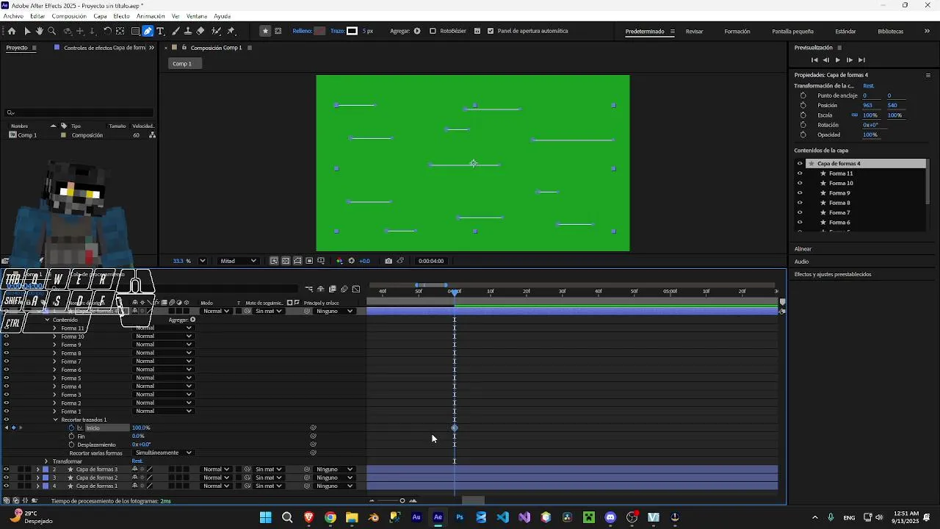The height and width of the screenshot is (529, 940).
Task: Click the exposure reset icon beside +0.0
Action: pos(351,261)
